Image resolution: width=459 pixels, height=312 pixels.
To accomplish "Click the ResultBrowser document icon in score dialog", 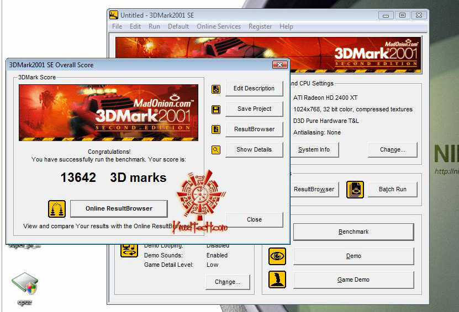I will tap(216, 130).
